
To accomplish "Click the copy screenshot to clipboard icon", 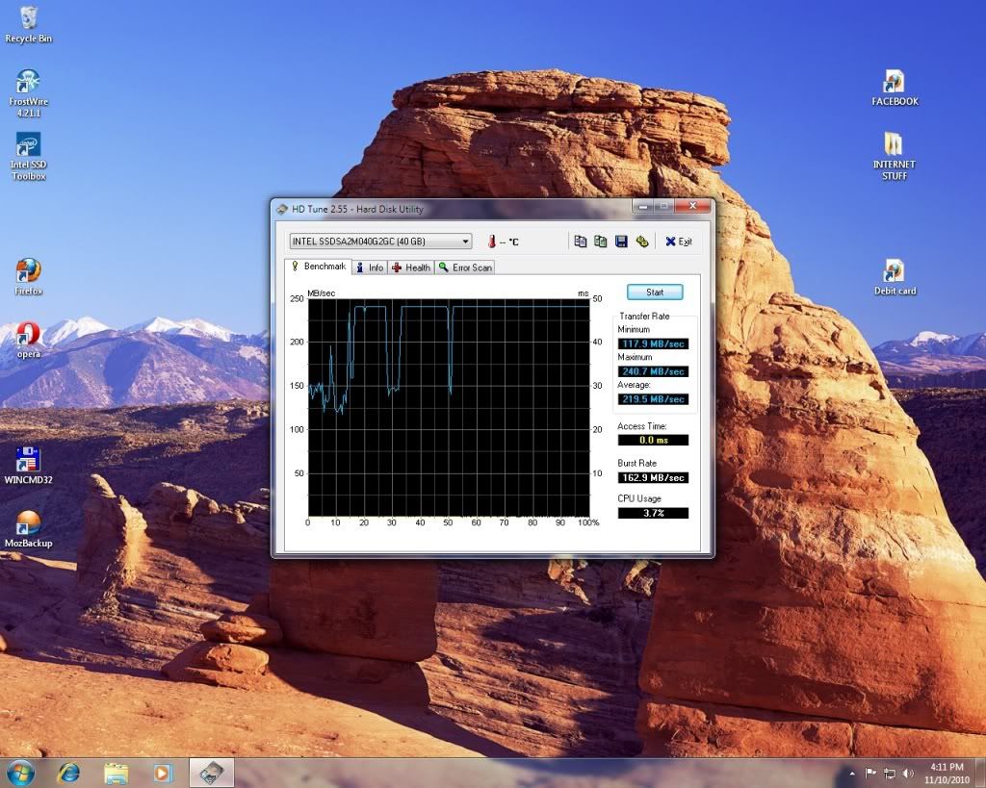I will (601, 241).
